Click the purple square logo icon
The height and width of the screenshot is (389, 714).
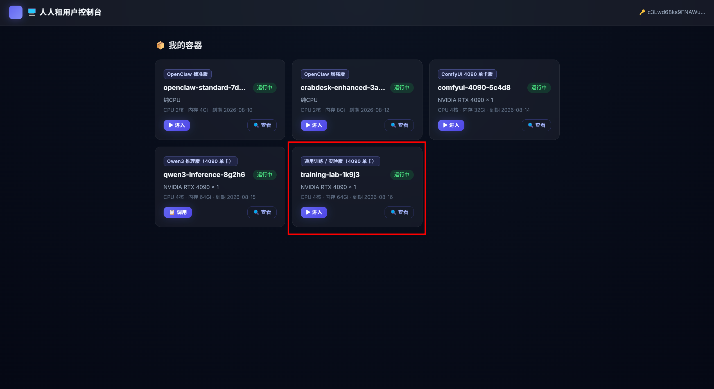(16, 12)
